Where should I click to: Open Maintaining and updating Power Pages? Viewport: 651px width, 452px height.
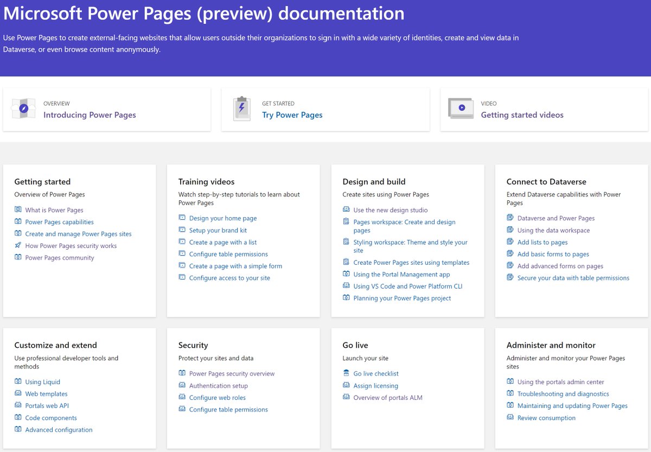tap(572, 406)
